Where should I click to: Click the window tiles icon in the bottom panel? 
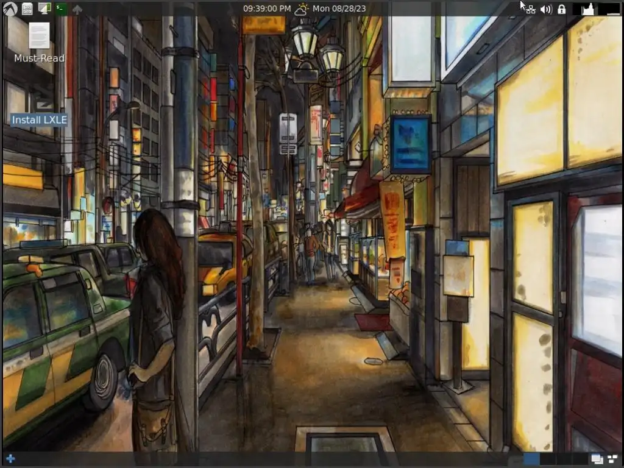[x=613, y=459]
